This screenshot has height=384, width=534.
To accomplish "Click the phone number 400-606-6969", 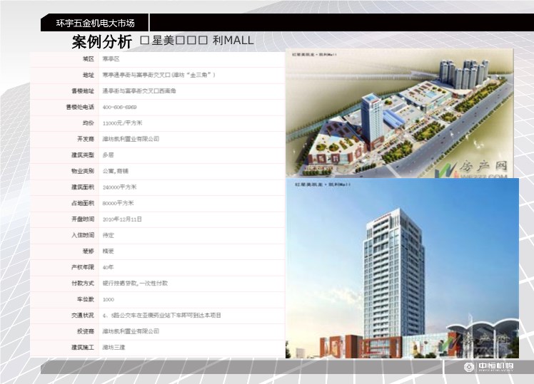I will (x=119, y=107).
